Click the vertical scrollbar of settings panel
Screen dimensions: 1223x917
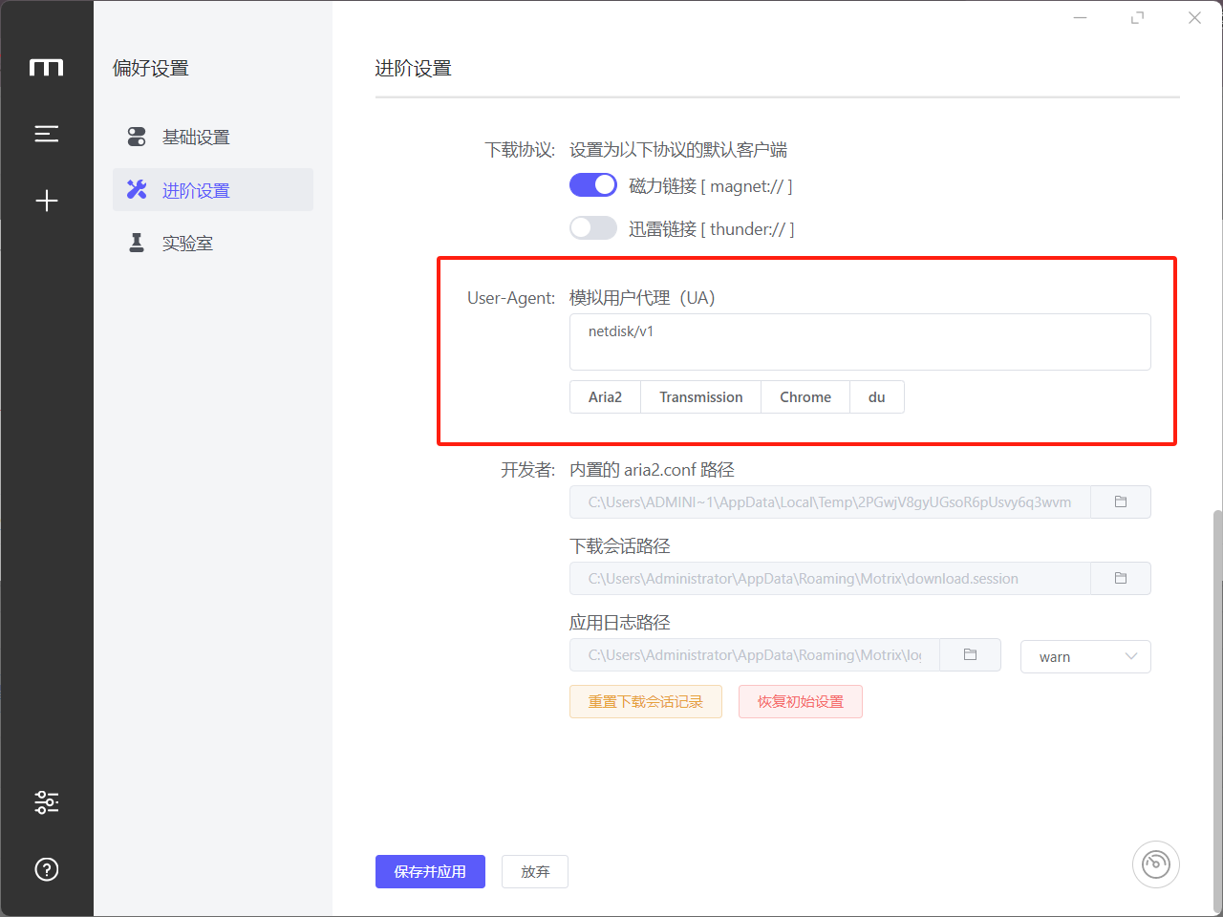click(x=1217, y=712)
